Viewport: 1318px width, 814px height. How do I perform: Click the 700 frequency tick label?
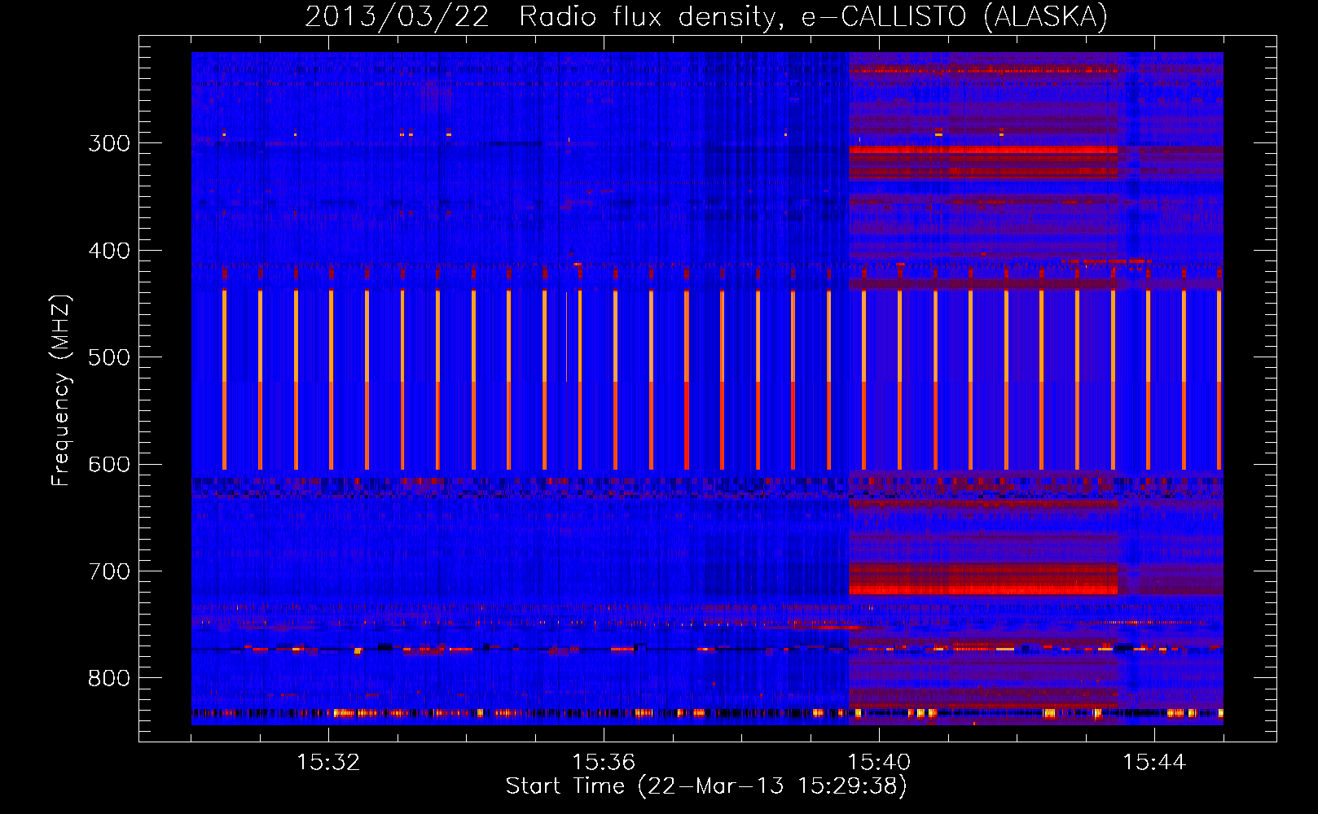click(x=109, y=571)
